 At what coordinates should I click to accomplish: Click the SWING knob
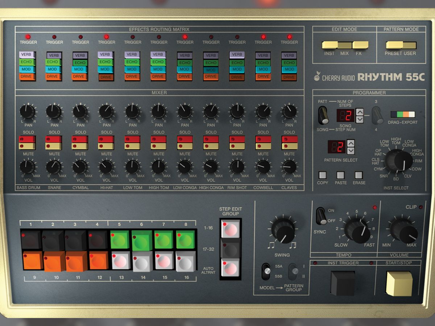click(x=283, y=230)
